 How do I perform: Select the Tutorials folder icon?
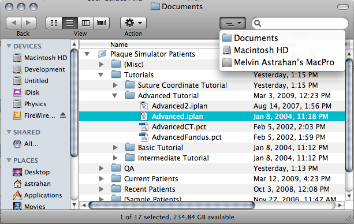(116, 74)
